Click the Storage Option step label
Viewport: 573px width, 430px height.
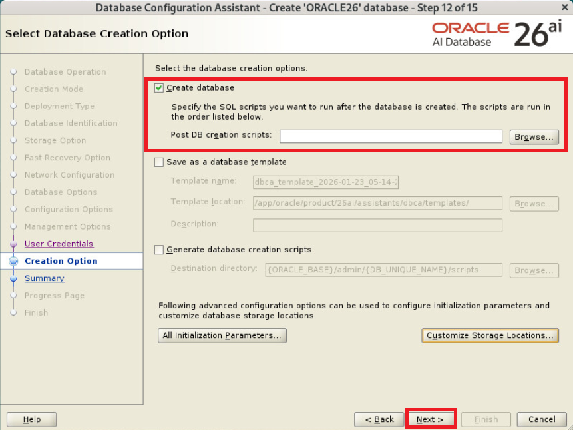pos(55,140)
